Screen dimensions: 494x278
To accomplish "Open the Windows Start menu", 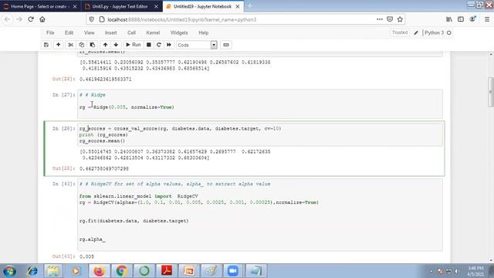I will coord(10,271).
